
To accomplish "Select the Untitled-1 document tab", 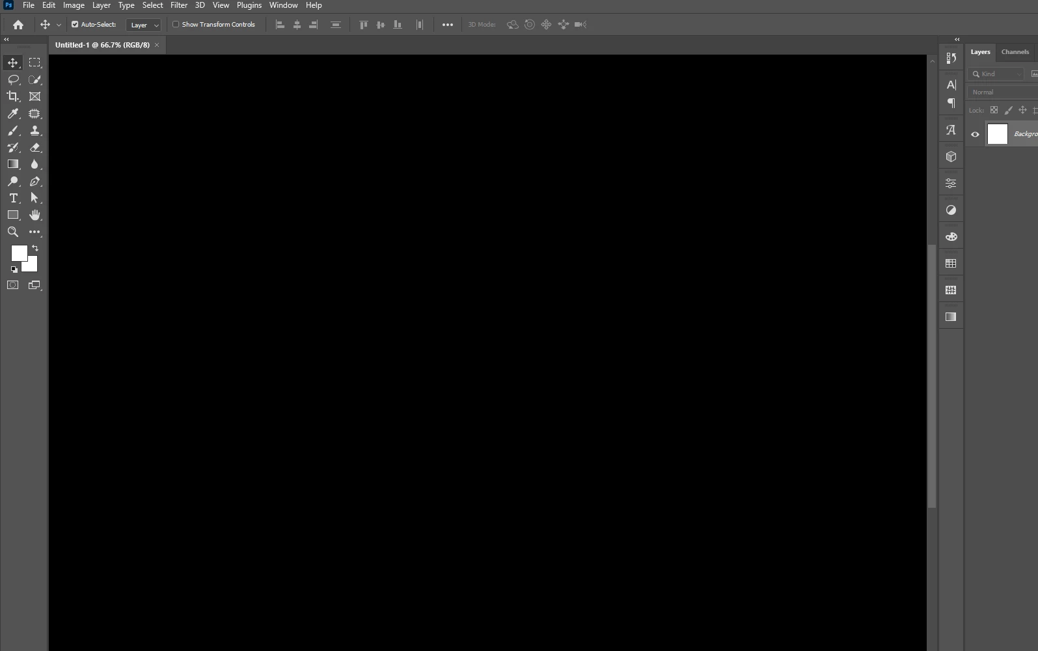I will point(103,45).
